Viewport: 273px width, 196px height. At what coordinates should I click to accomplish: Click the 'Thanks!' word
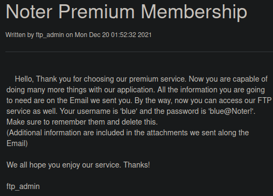(x=137, y=165)
